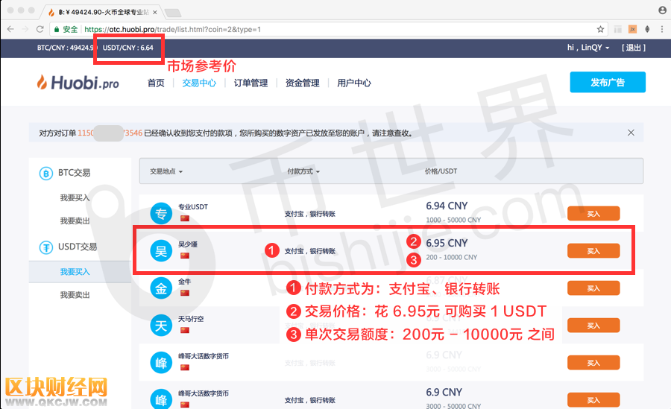Click the BTC交易 sidebar heading

74,172
